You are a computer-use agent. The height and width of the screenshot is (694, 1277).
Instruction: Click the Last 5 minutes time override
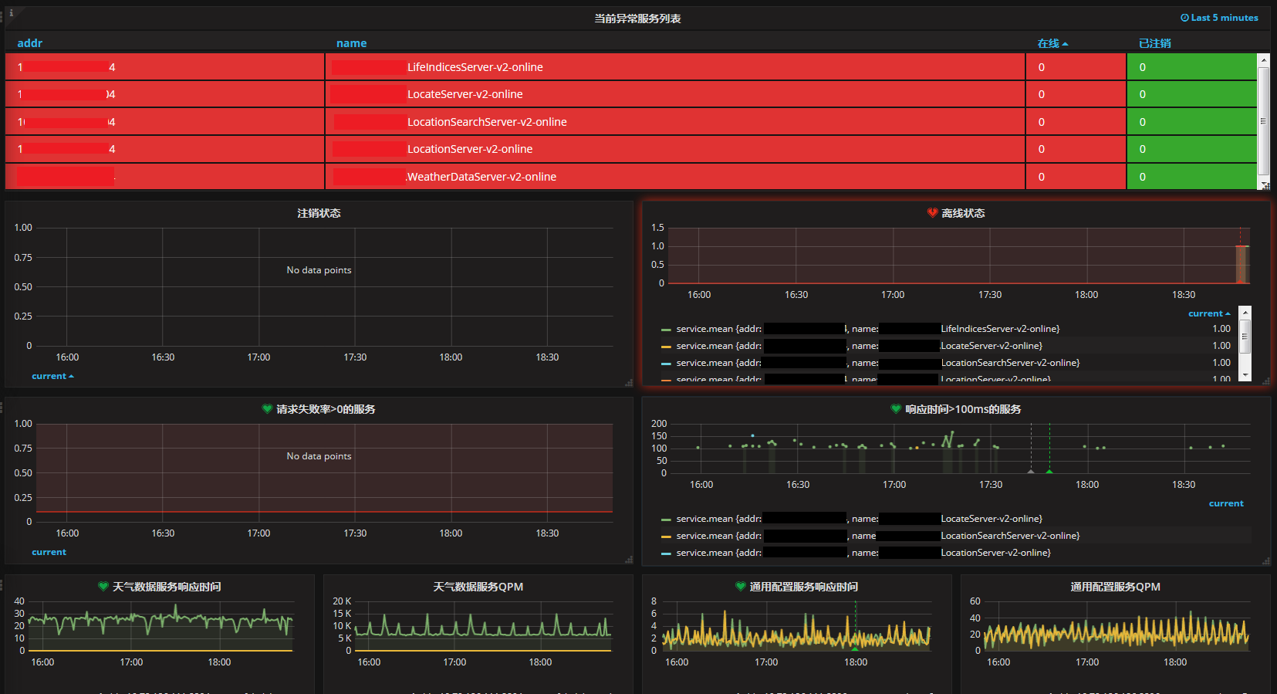[x=1219, y=18]
